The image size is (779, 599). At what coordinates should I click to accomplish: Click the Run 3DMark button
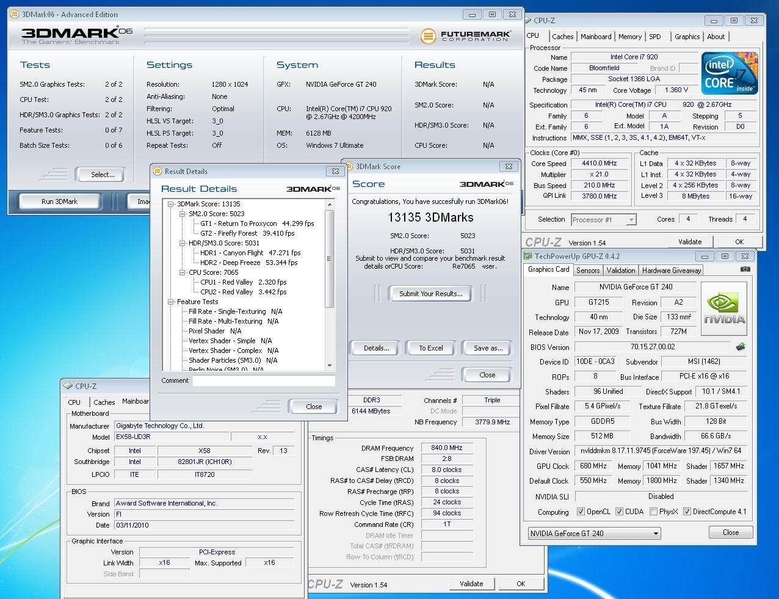click(x=60, y=201)
